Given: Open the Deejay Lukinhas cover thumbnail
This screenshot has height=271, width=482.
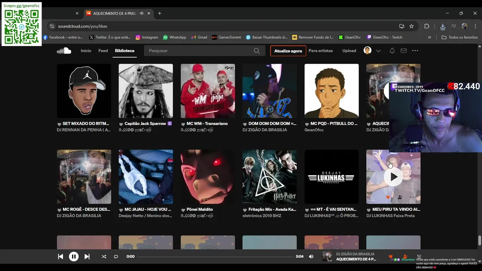Looking at the screenshot, I should point(332,177).
